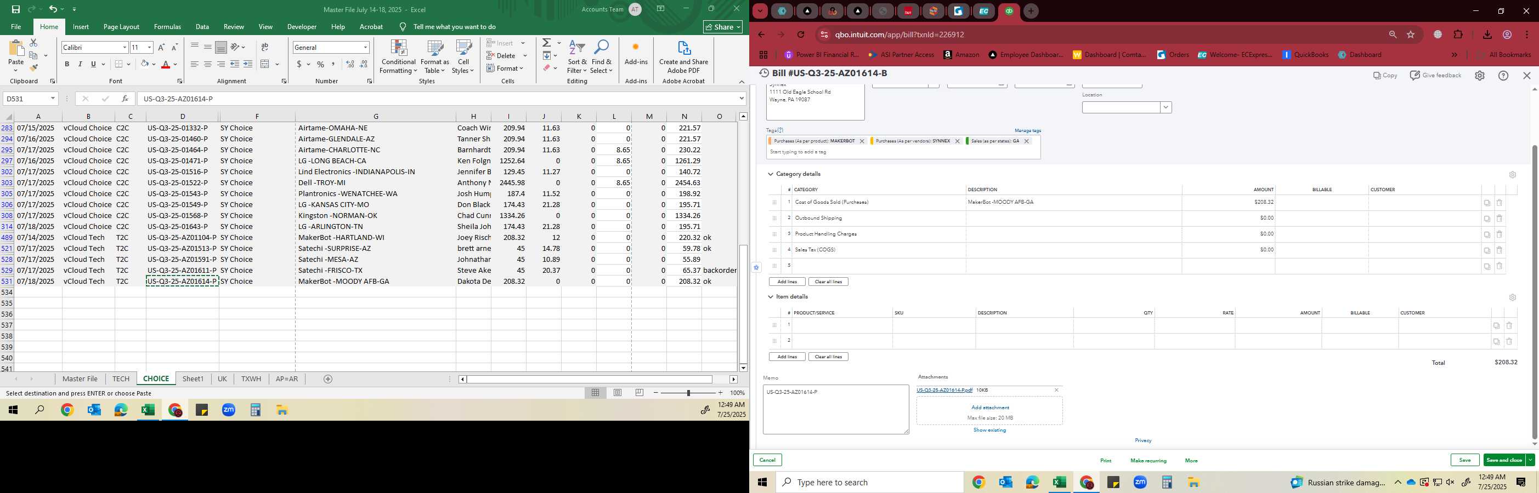Remove the Sales GA state tag

(1026, 141)
